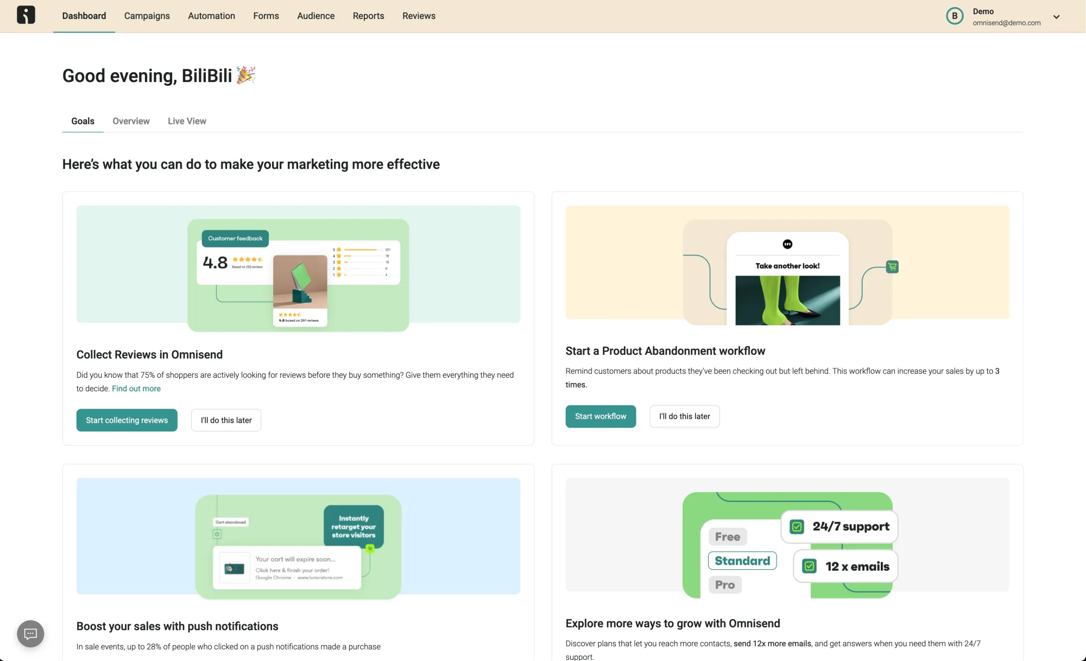Click Start collecting reviews button
Image resolution: width=1086 pixels, height=661 pixels.
[x=127, y=420]
